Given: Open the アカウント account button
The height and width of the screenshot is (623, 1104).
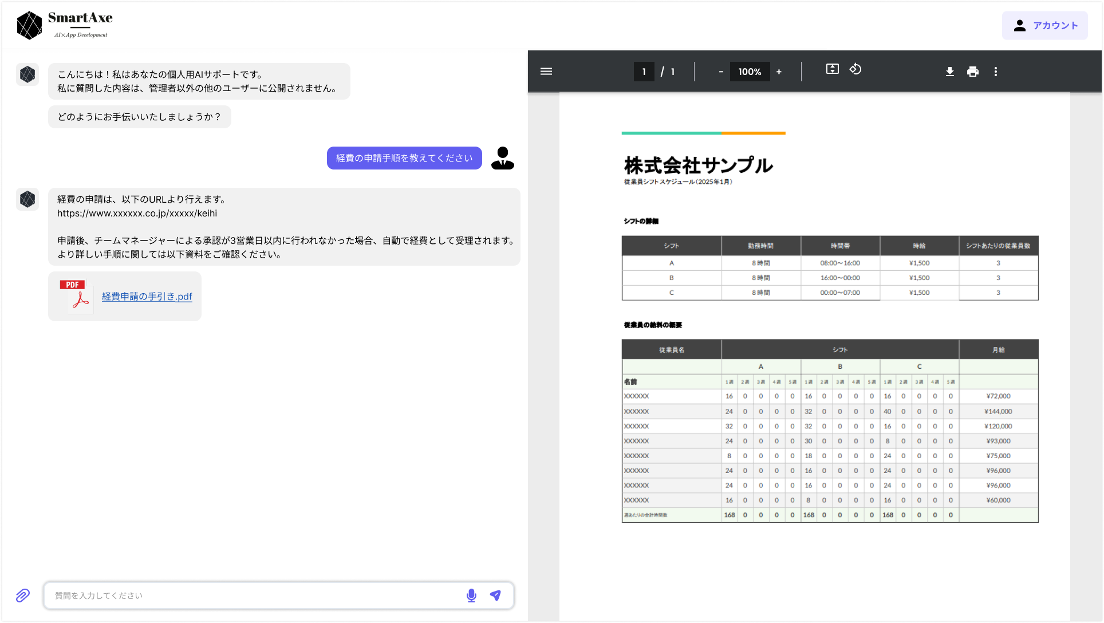Looking at the screenshot, I should pyautogui.click(x=1044, y=25).
